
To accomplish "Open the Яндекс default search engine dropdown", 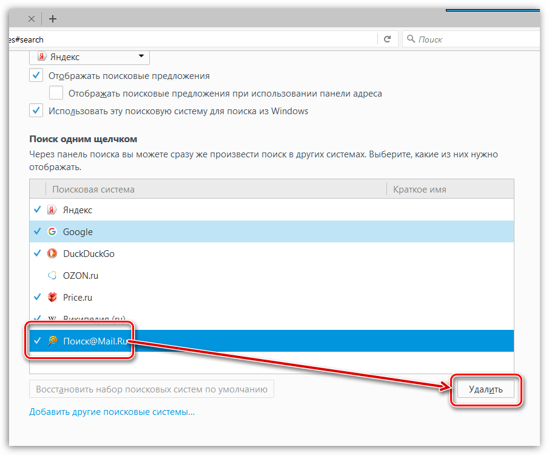I will pos(89,56).
